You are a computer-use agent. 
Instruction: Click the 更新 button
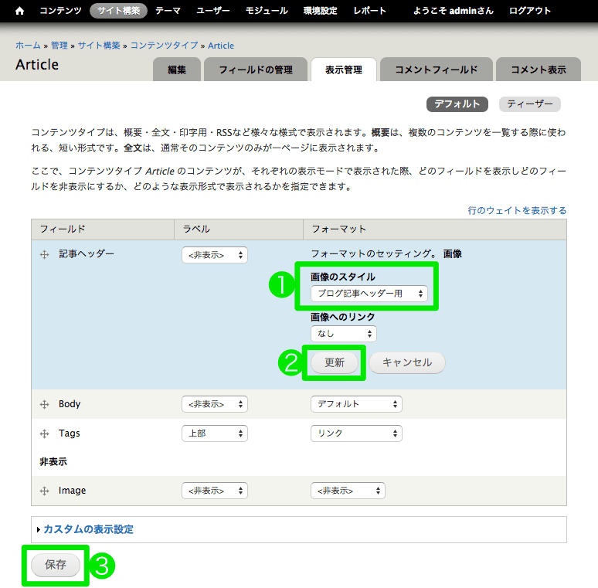tap(335, 362)
